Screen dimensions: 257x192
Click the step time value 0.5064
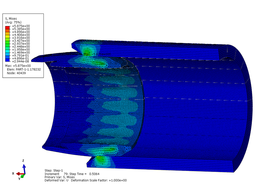coord(94,174)
